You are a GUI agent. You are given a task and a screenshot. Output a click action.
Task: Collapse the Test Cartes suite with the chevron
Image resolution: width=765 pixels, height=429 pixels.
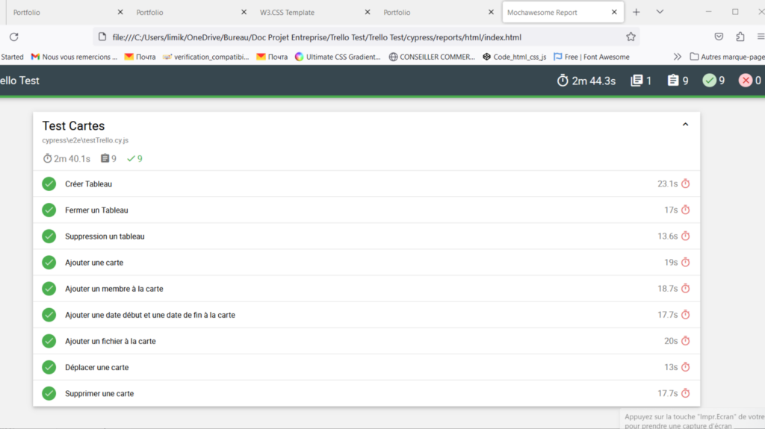pyautogui.click(x=685, y=125)
